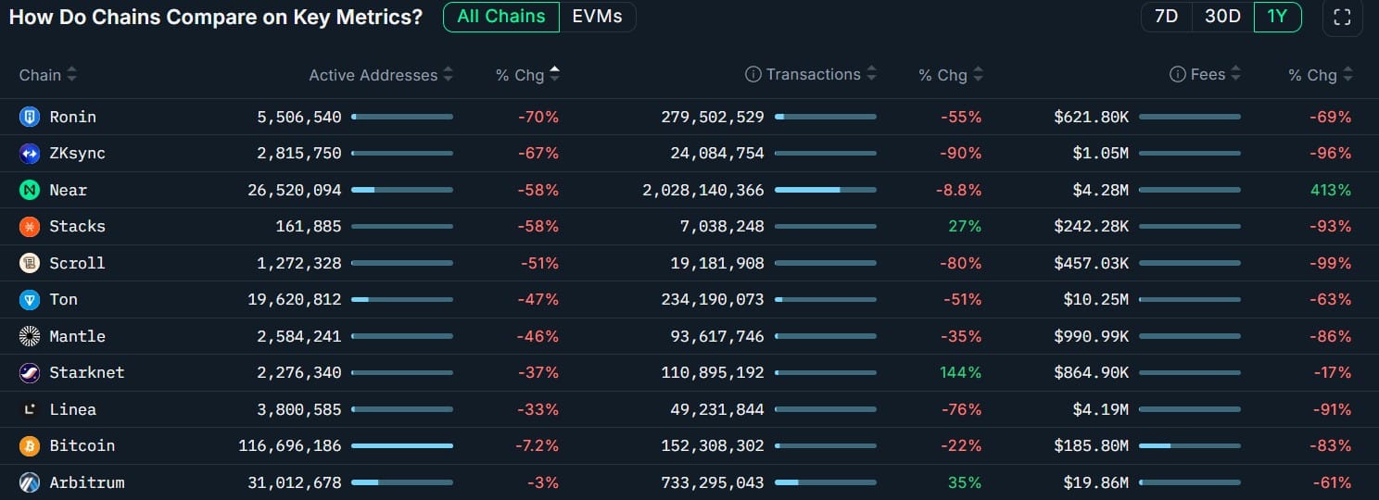Select the 1Y time range tab
This screenshot has width=1379, height=500.
point(1277,17)
